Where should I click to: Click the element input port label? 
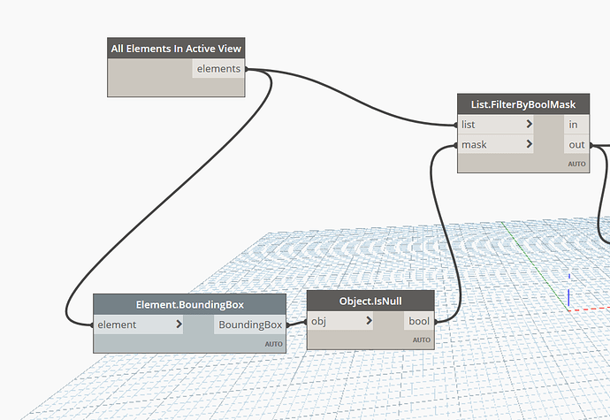click(117, 325)
